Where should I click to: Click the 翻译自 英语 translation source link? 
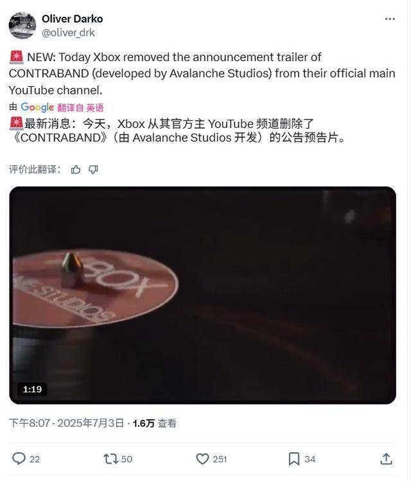point(80,107)
